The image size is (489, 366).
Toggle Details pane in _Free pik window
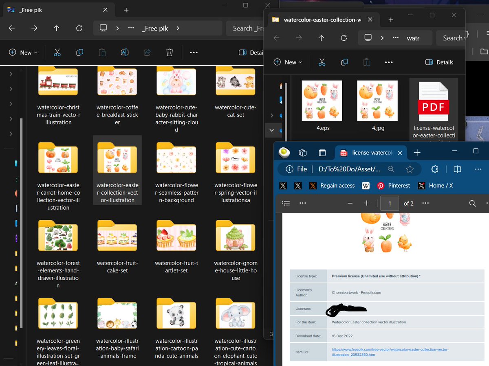pos(251,53)
